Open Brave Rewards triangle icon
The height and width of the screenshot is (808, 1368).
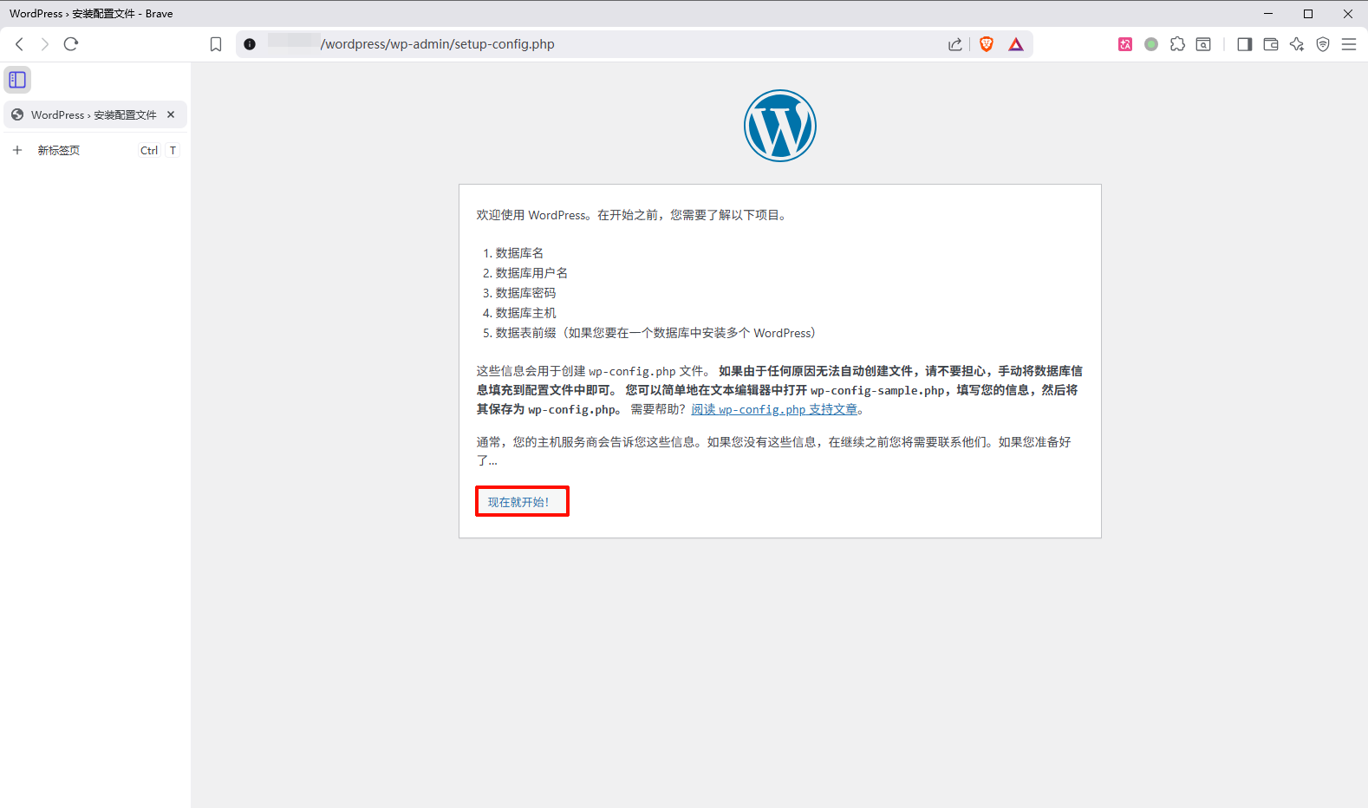tap(1016, 44)
